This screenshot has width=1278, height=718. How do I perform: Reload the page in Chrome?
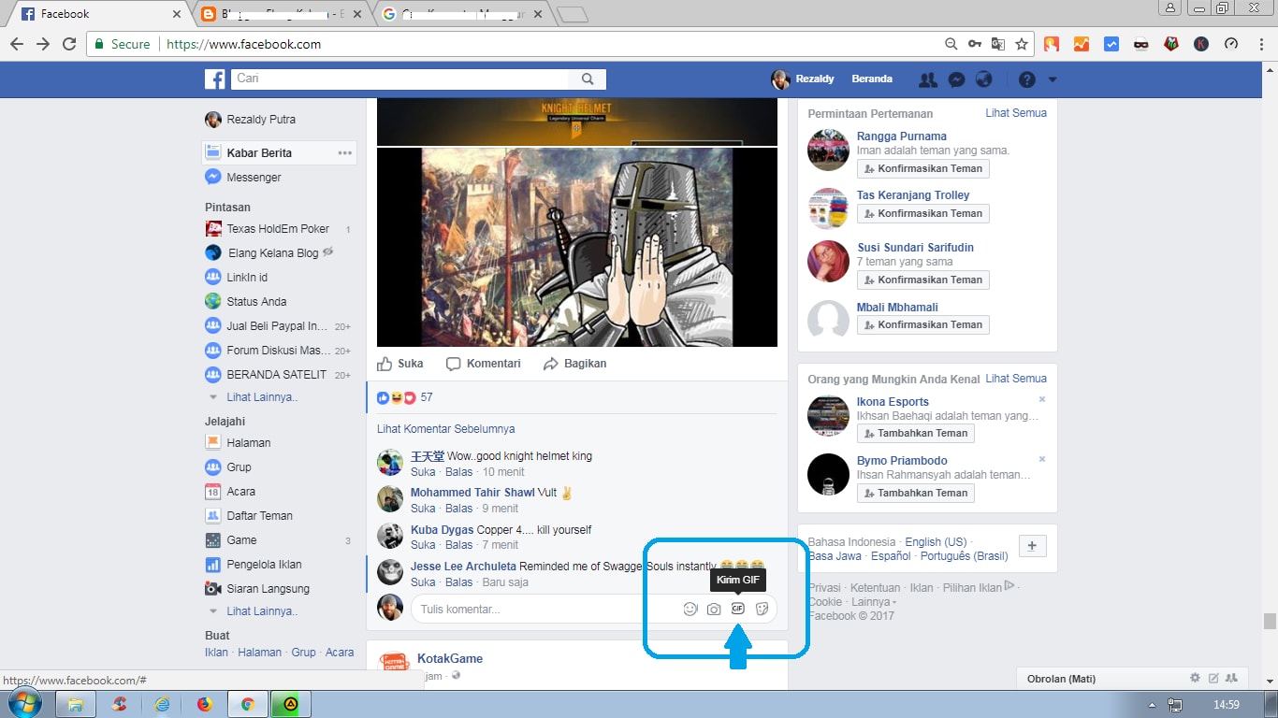coord(68,44)
